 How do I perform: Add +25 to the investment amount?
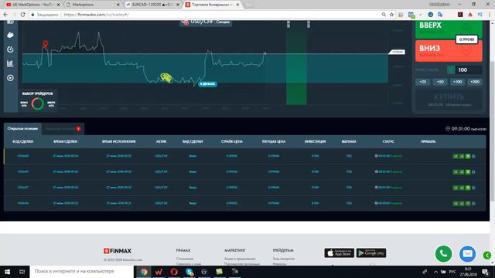tap(423, 82)
